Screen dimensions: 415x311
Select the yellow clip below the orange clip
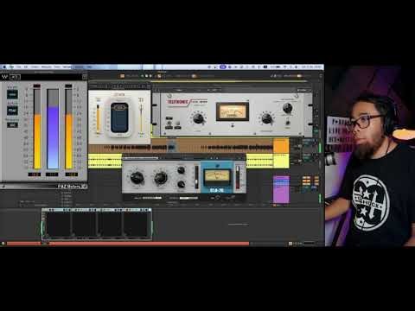[x=281, y=161]
